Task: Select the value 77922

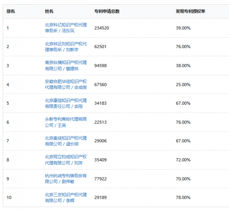Action: click(101, 179)
